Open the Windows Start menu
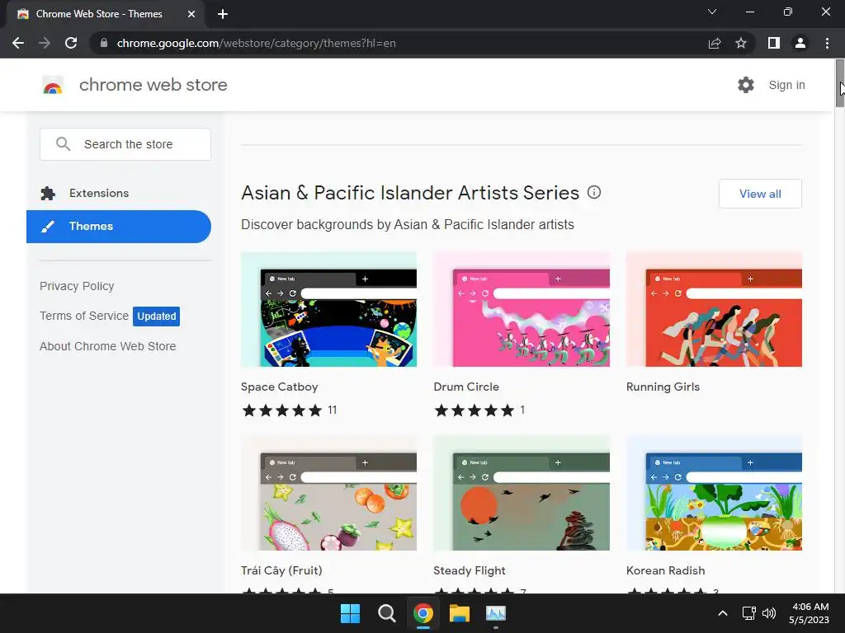The image size is (845, 633). point(350,613)
